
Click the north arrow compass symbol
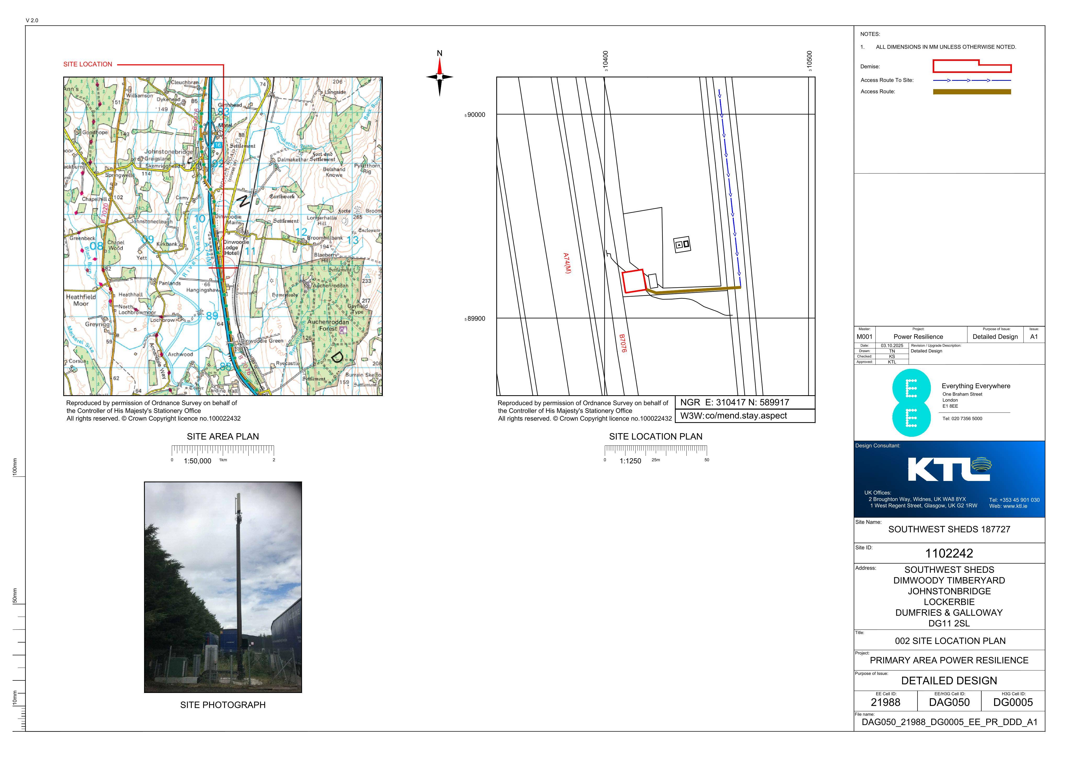tap(440, 77)
